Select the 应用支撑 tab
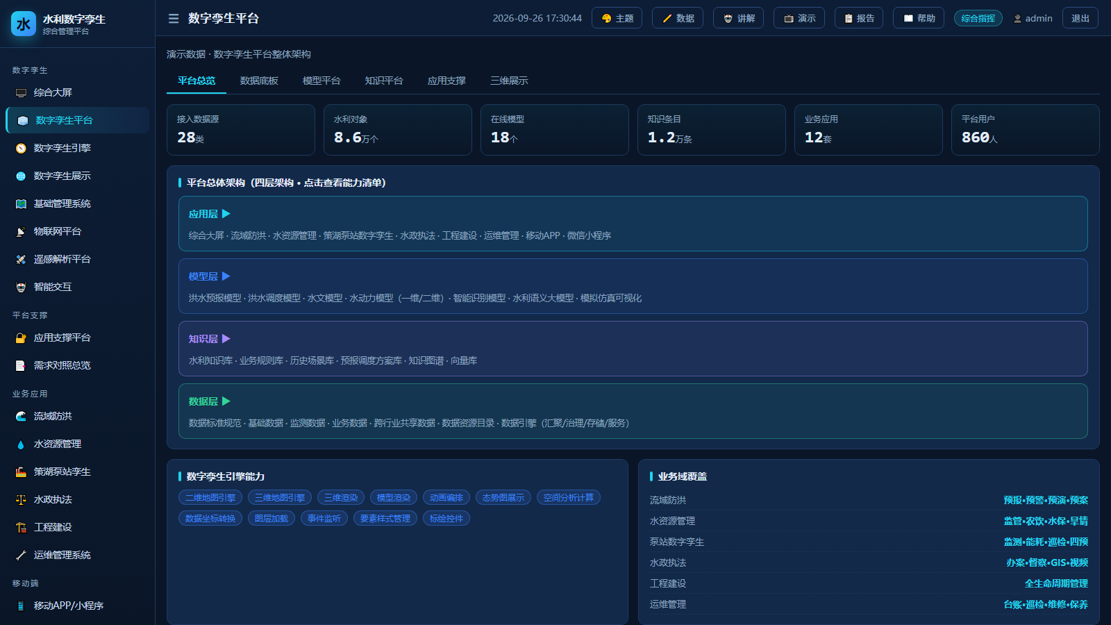Viewport: 1111px width, 625px height. pyautogui.click(x=446, y=81)
